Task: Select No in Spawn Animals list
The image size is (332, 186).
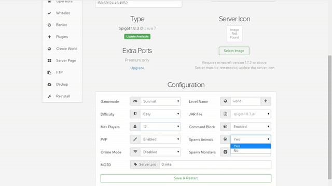Action: 251,151
